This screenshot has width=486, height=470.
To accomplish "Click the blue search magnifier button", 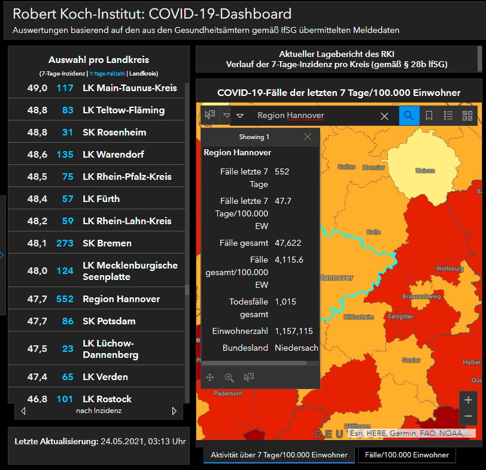I will [x=409, y=116].
